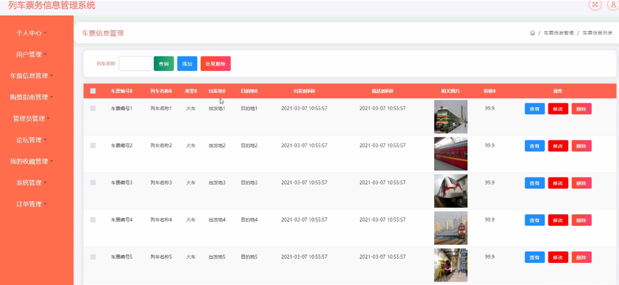The image size is (619, 285).
Task: Toggle the select-all checkbox in header
Action: click(x=93, y=91)
